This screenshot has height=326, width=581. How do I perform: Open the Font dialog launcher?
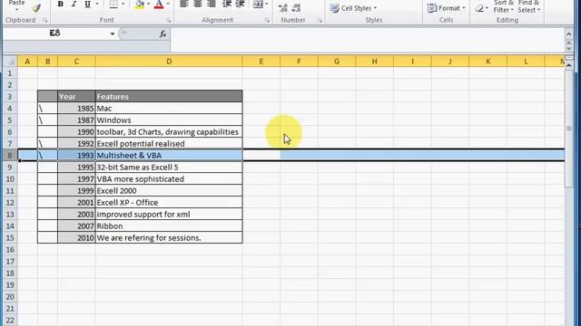coord(169,20)
